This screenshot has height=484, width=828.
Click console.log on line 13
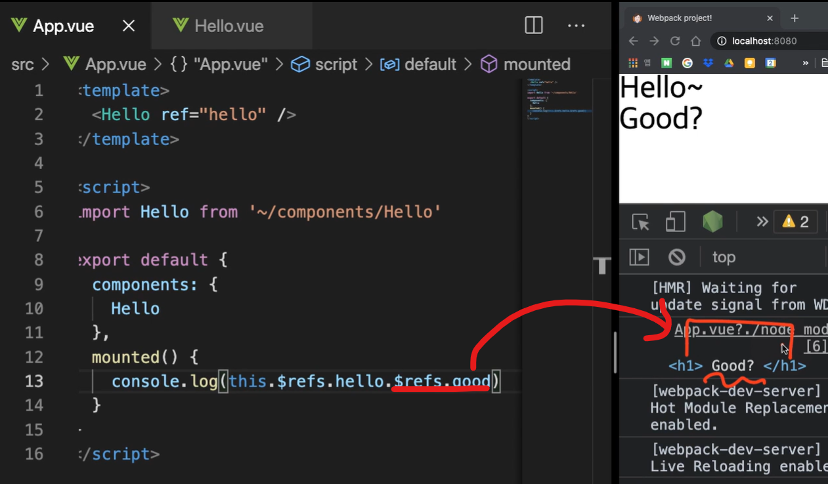point(164,381)
